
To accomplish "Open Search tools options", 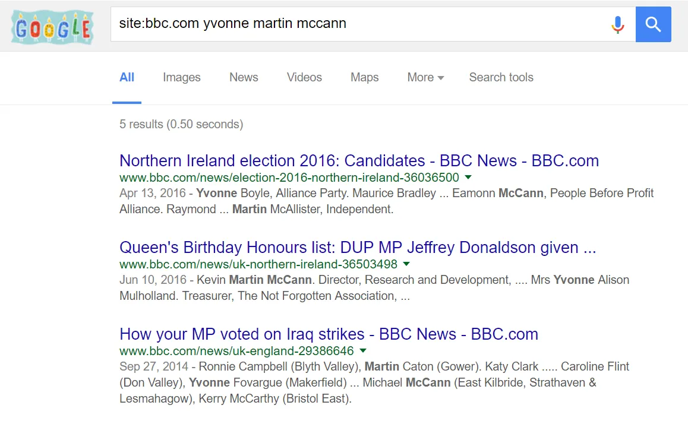I will (501, 77).
